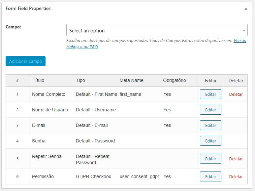
Task: Click the Meta Name column header
Action: pyautogui.click(x=131, y=80)
